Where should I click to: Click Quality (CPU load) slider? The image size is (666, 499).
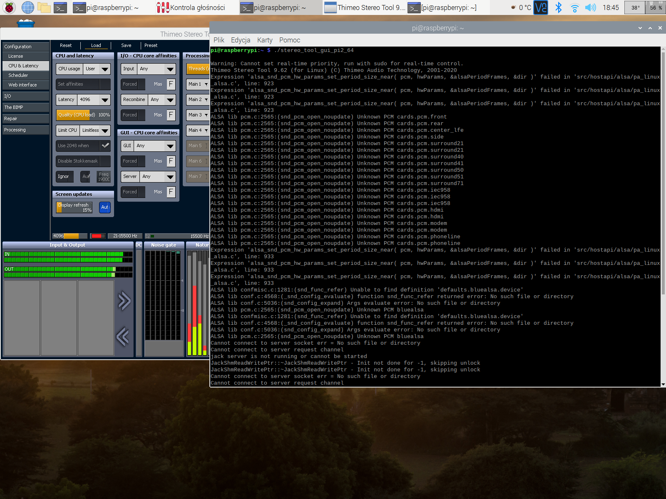click(x=83, y=115)
